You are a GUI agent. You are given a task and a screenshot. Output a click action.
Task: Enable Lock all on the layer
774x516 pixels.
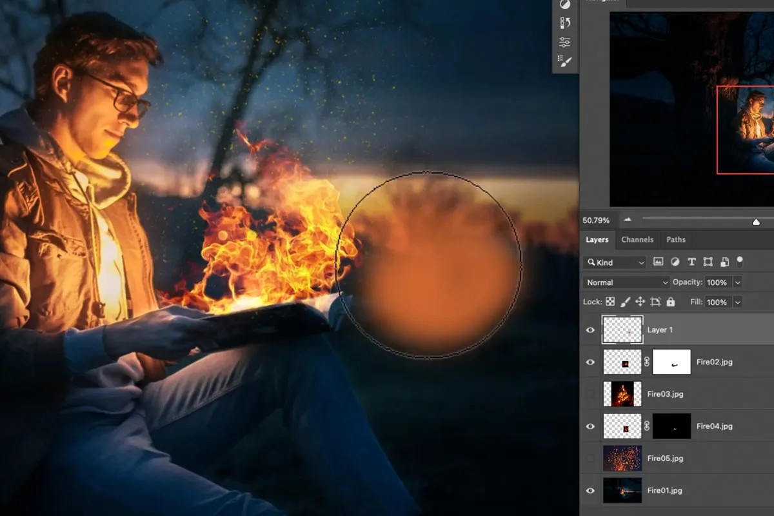[671, 302]
